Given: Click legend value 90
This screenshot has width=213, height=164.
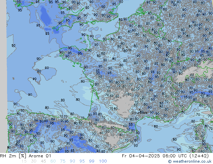Looking at the screenshot, I should click(72, 161).
